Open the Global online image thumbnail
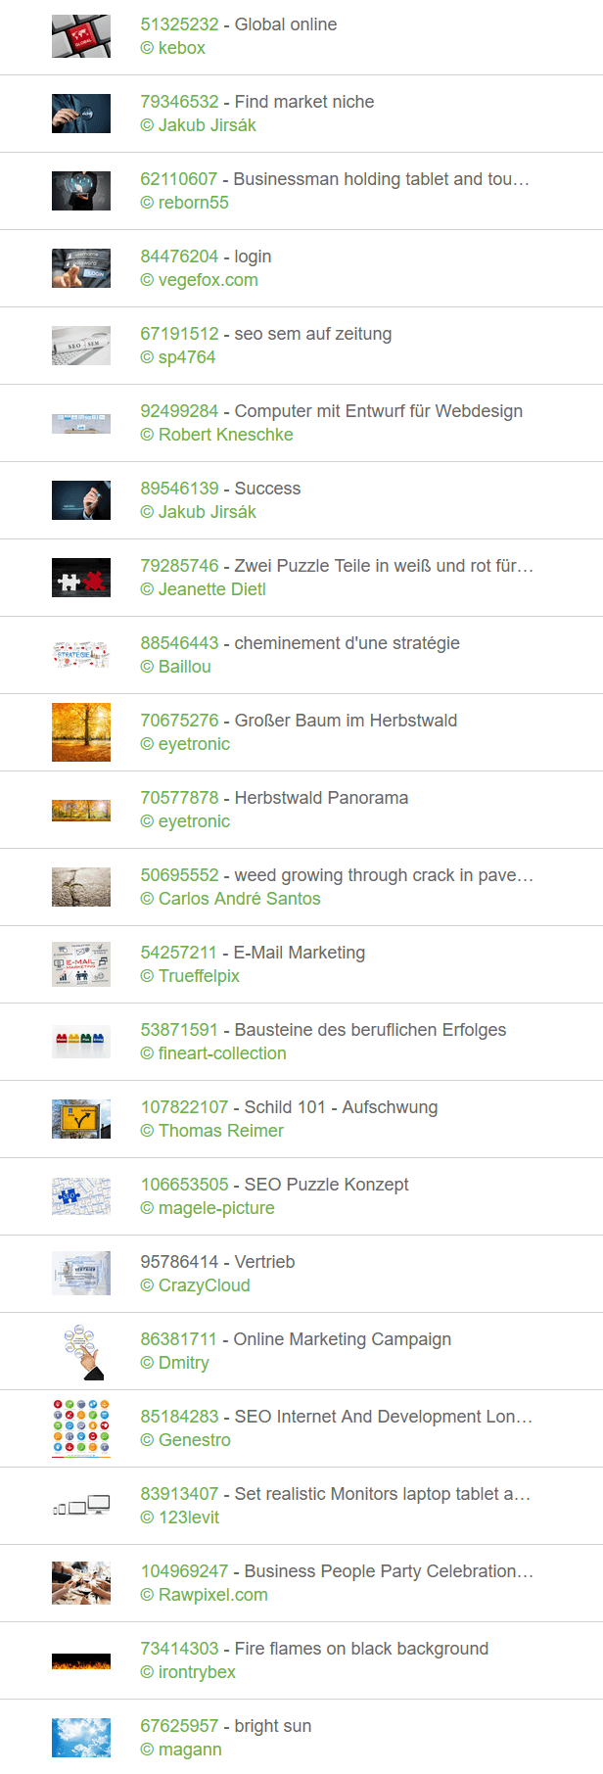Screen dimensions: 603x1774 tap(81, 36)
